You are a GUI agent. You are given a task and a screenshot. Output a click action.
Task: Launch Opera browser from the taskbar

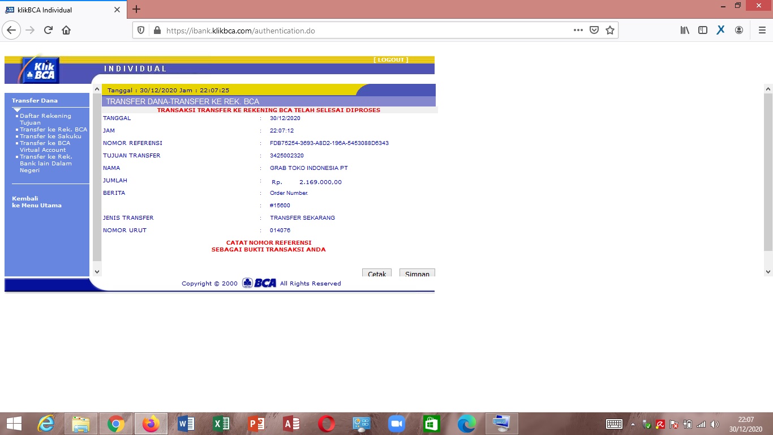click(x=327, y=424)
